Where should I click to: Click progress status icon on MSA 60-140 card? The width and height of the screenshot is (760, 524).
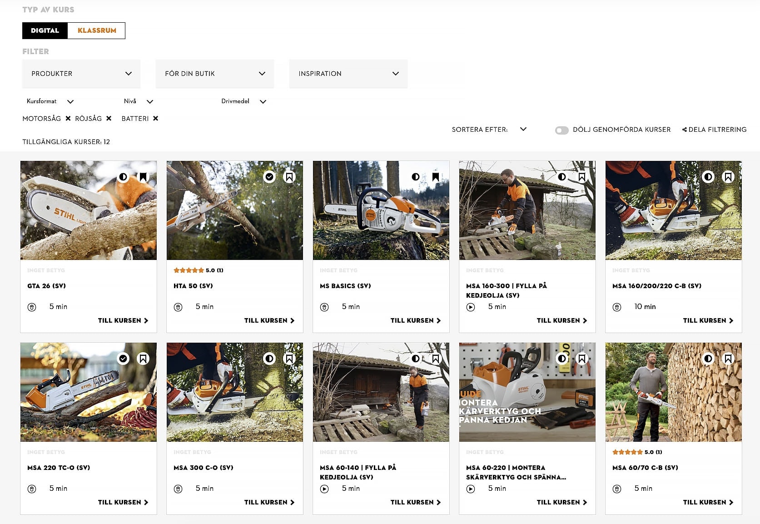pos(416,359)
